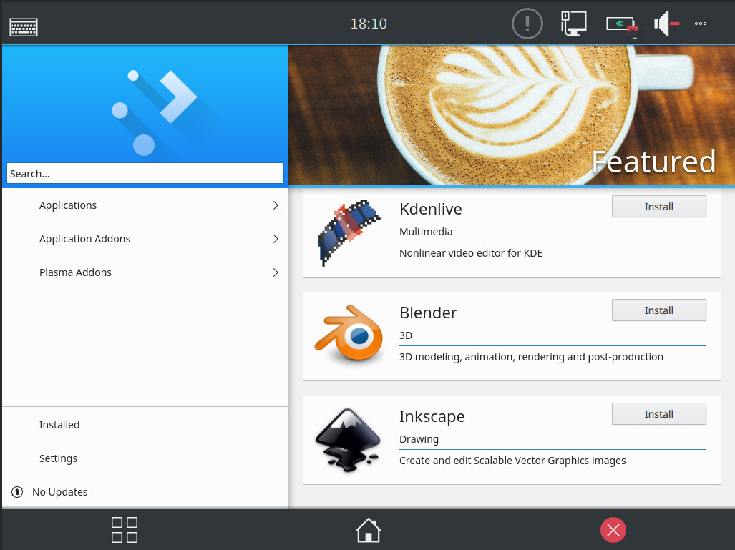This screenshot has height=550, width=735.
Task: Select Plasma Addons in the sidebar
Action: click(145, 272)
